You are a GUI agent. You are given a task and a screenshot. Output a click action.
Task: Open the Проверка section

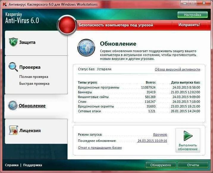coord(30,67)
